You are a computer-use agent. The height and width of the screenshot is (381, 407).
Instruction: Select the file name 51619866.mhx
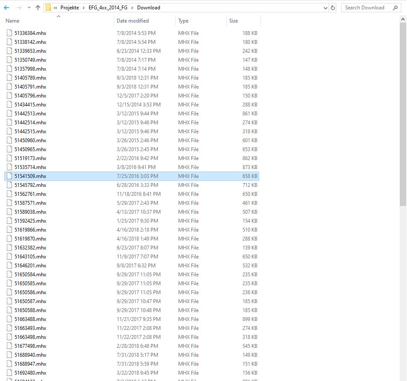(30, 230)
